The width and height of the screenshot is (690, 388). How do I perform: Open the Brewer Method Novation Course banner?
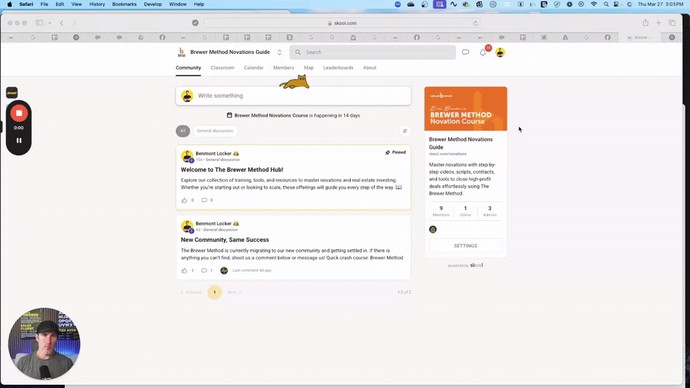click(466, 108)
